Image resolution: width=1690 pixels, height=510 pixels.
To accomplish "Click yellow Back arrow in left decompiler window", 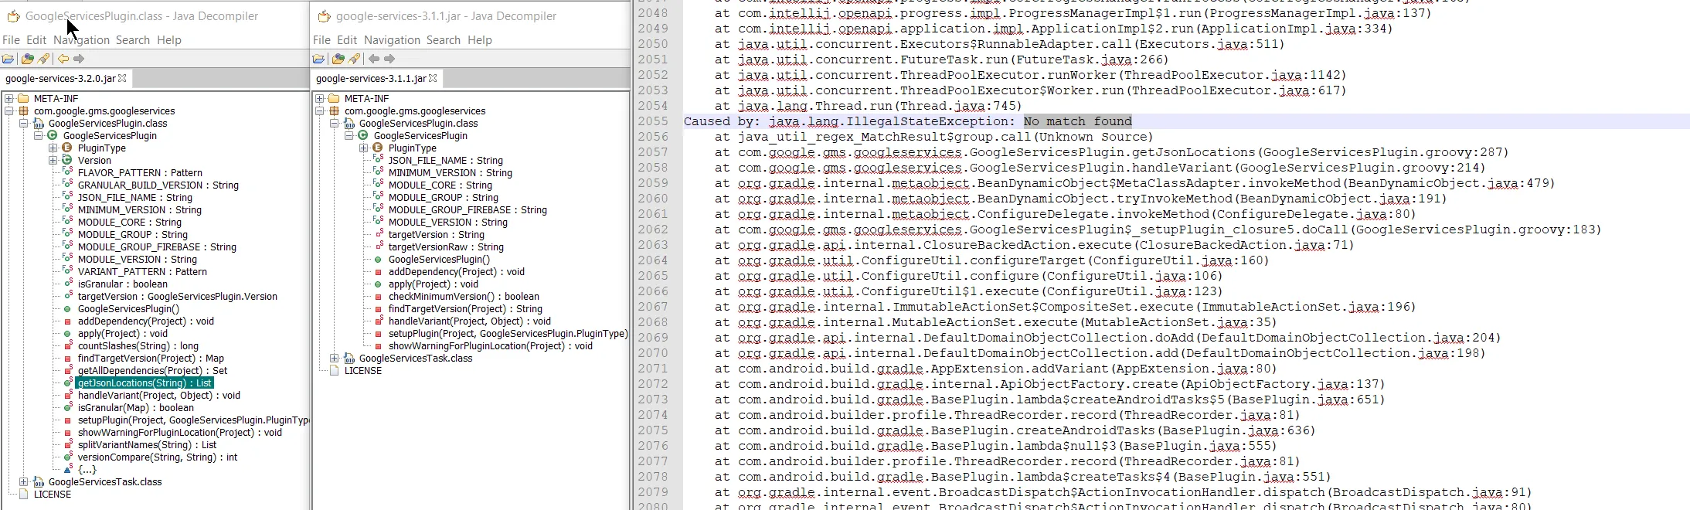I will tap(63, 59).
